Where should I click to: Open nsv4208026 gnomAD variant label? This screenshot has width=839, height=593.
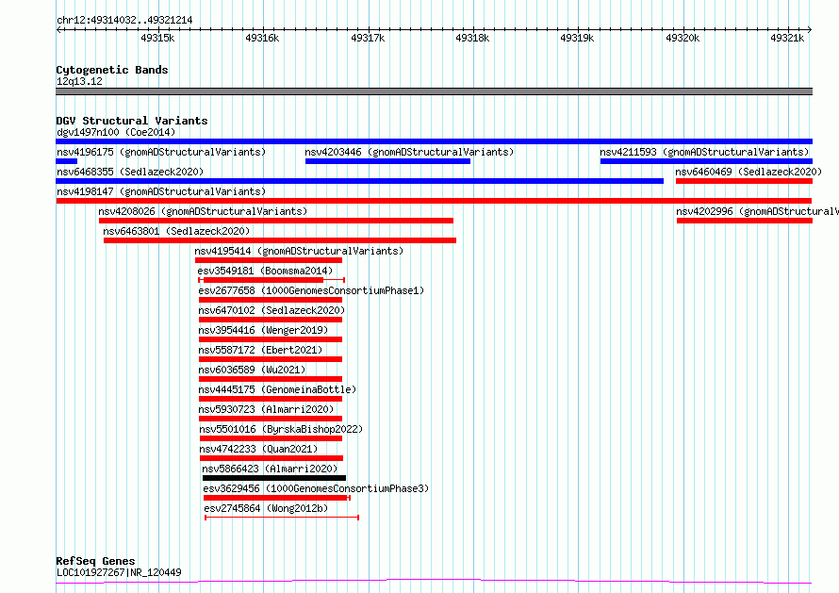(x=203, y=211)
